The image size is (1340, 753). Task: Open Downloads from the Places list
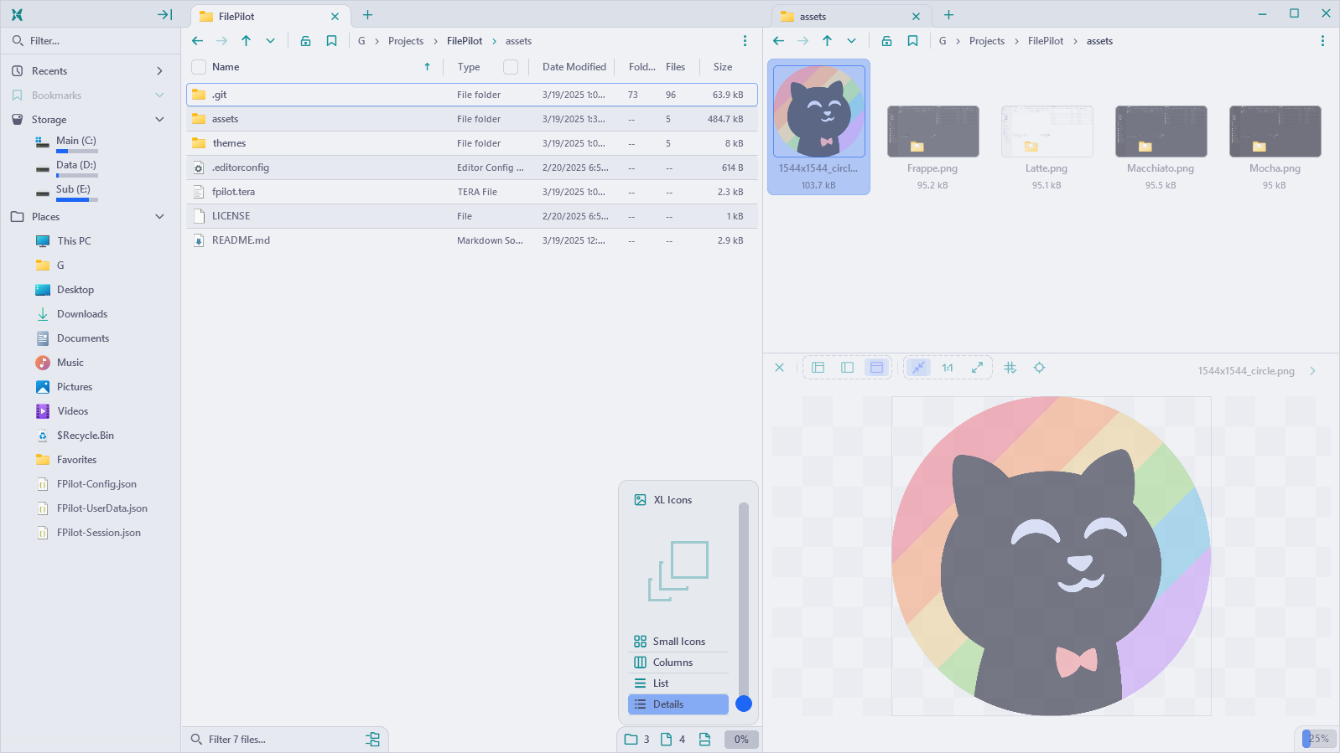(82, 314)
